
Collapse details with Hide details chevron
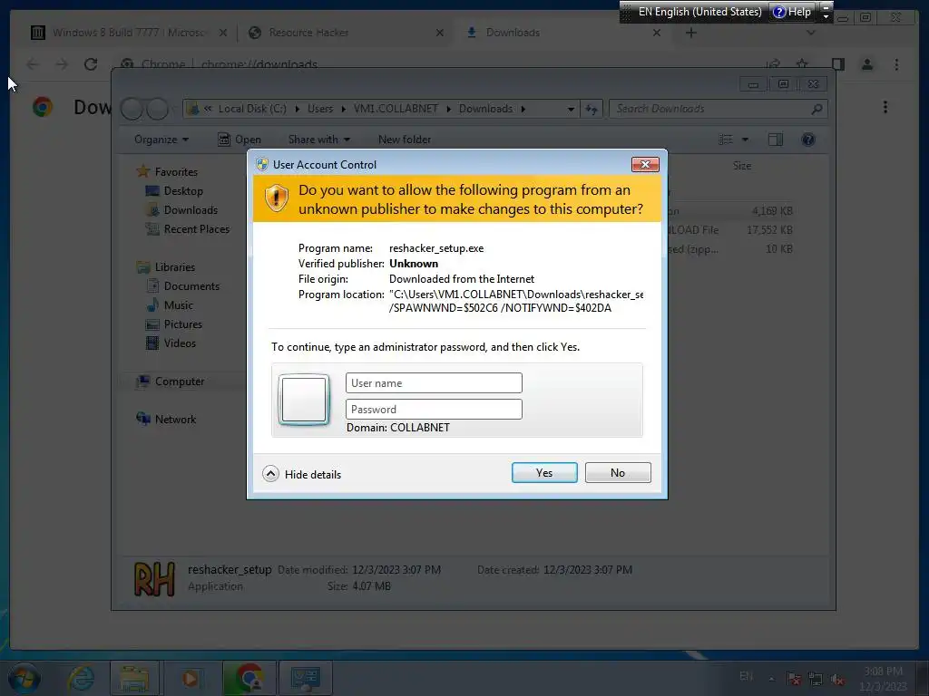[x=270, y=474]
